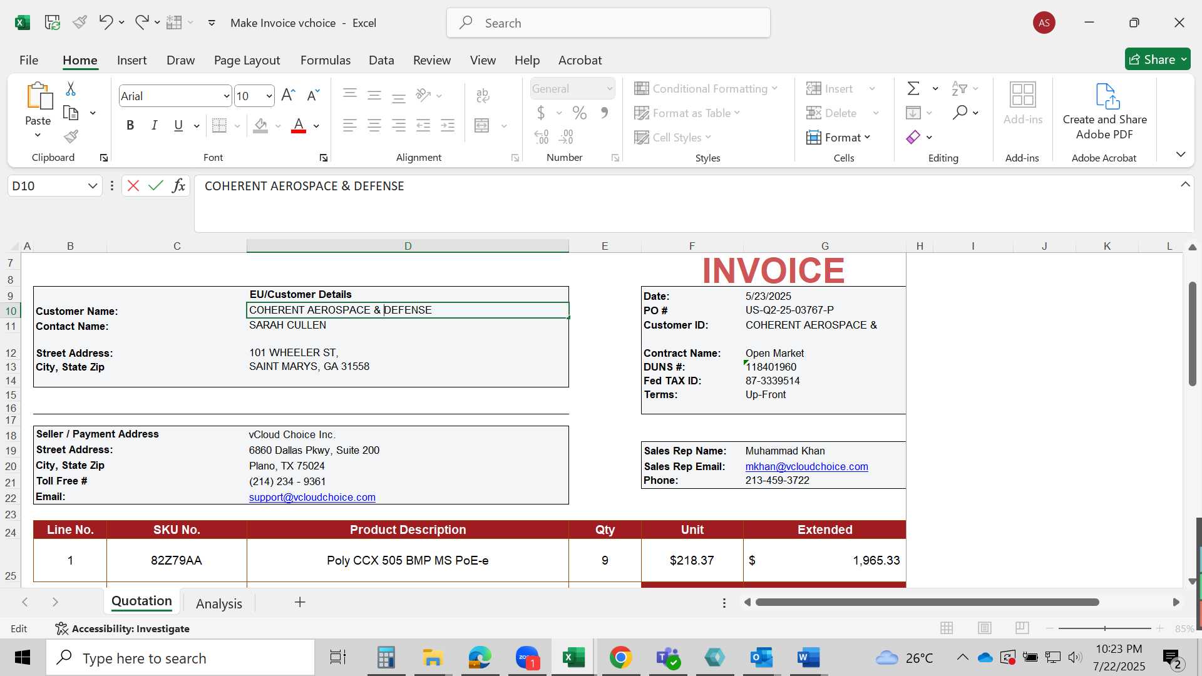
Task: Align text to the left
Action: point(350,126)
